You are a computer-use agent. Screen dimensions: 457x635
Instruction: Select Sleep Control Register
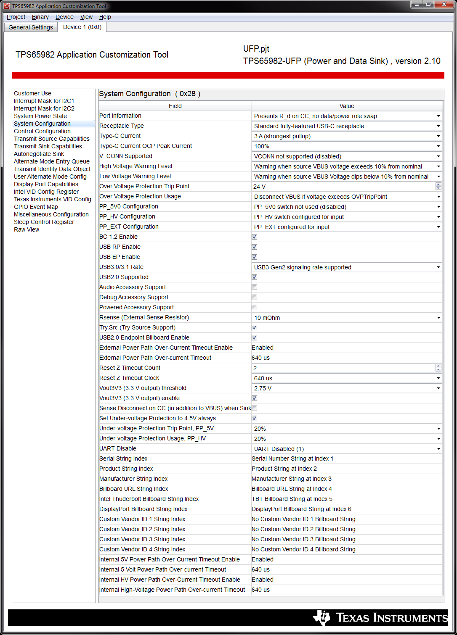[x=44, y=222]
